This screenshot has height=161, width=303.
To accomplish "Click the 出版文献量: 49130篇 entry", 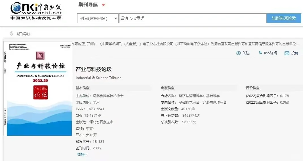I will pos(178,109).
